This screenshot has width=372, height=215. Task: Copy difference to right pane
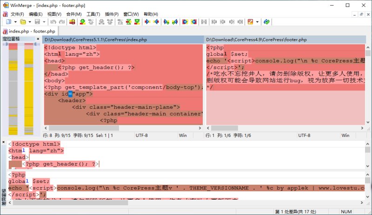147,22
